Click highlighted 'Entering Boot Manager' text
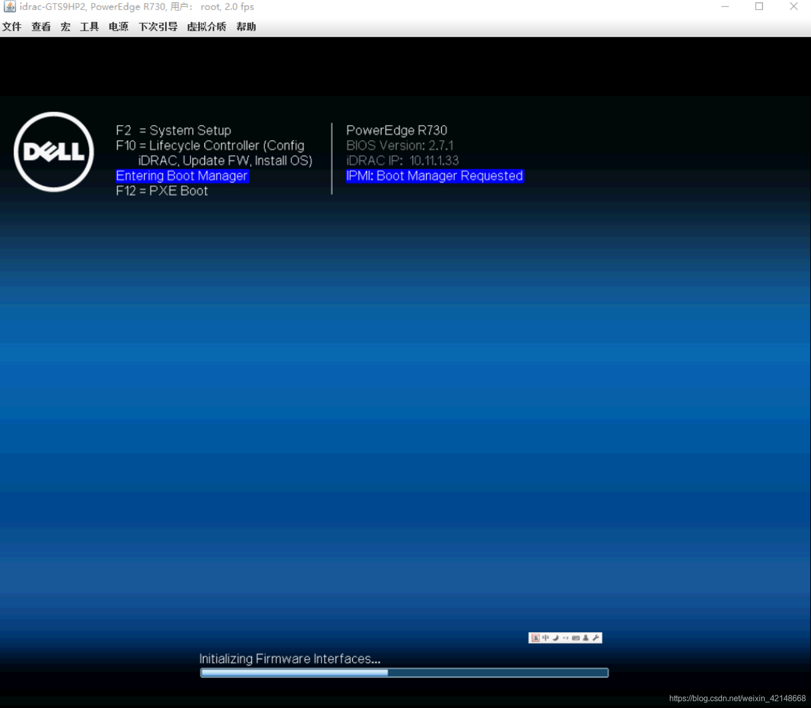The image size is (811, 708). pos(182,175)
